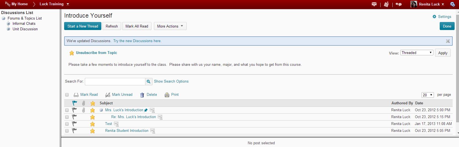Close the updated Discussions notice
459x147 pixels.
(x=448, y=41)
